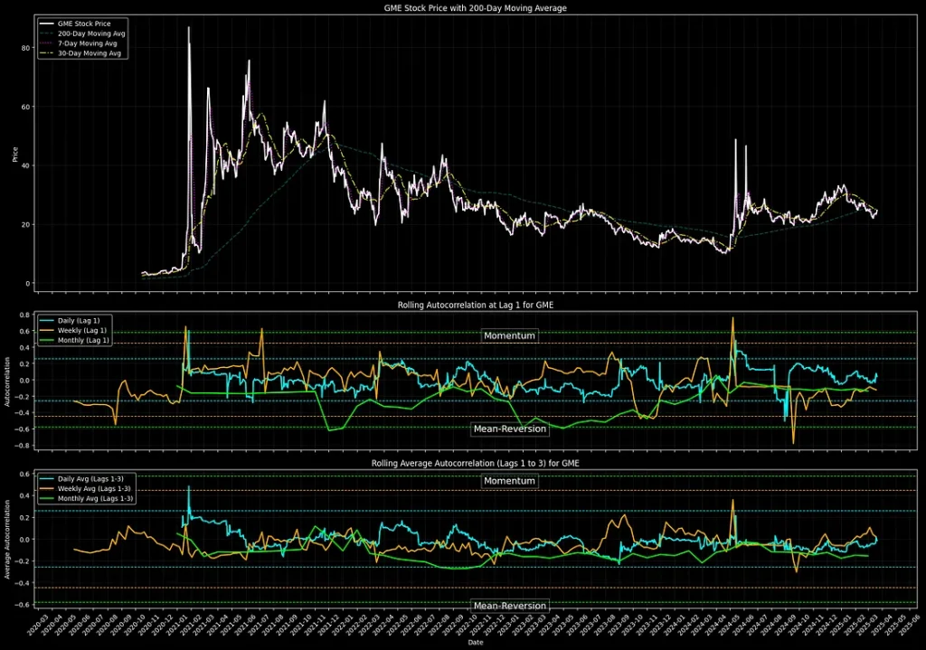
Task: Click the "Mean-Reversion" label in the Lags 1 to 3 chart
Action: (x=510, y=606)
